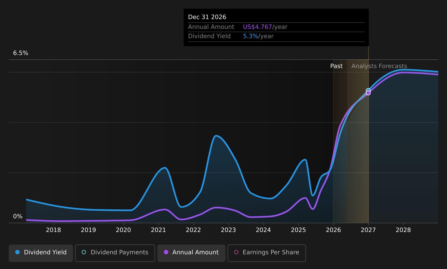Click the 2024 x-axis label
The height and width of the screenshot is (269, 447).
[263, 230]
